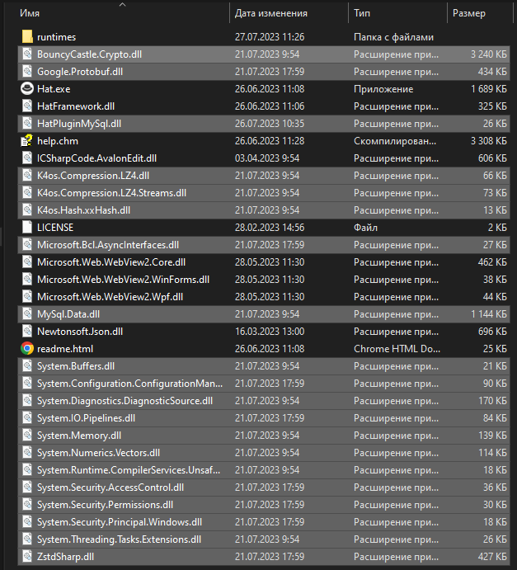Select HatFramework.dll file name
Viewport: 517px width, 570px height.
click(x=76, y=106)
